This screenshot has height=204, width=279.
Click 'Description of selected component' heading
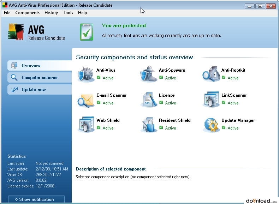[111, 169]
